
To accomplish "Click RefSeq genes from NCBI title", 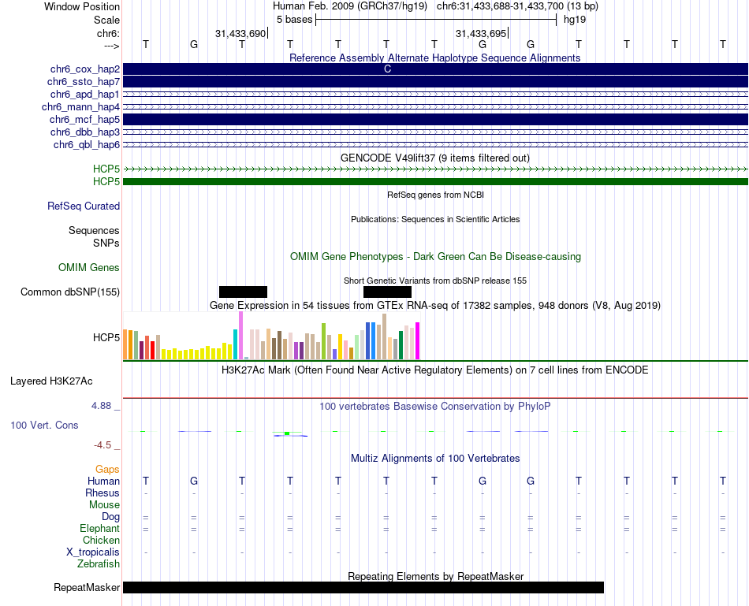I will [435, 195].
